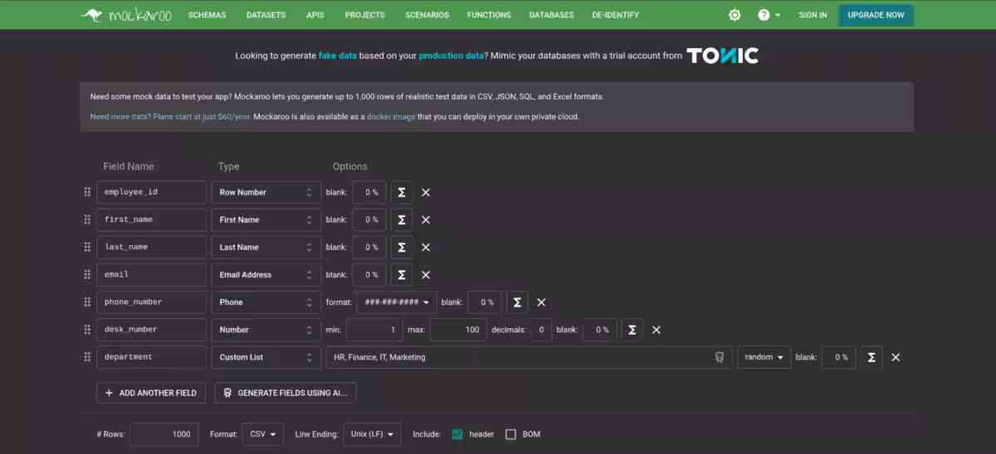
Task: Click the desk_number max value field
Action: pos(458,330)
